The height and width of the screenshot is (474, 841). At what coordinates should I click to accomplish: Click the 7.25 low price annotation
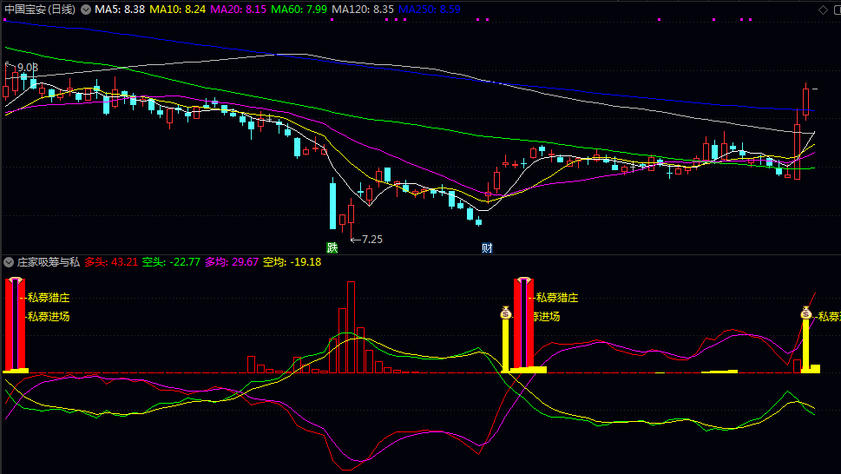(371, 239)
